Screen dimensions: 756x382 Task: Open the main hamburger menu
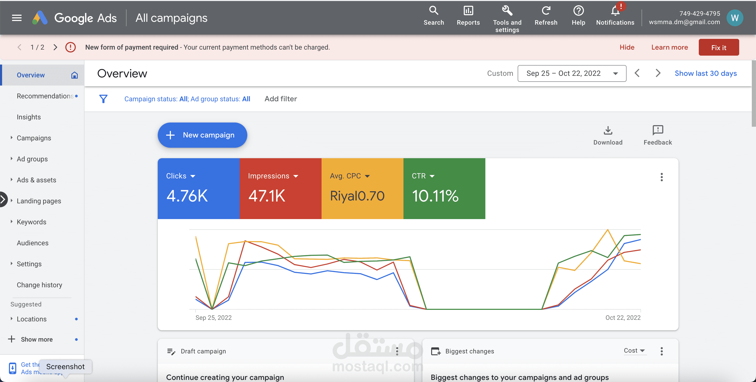coord(17,18)
